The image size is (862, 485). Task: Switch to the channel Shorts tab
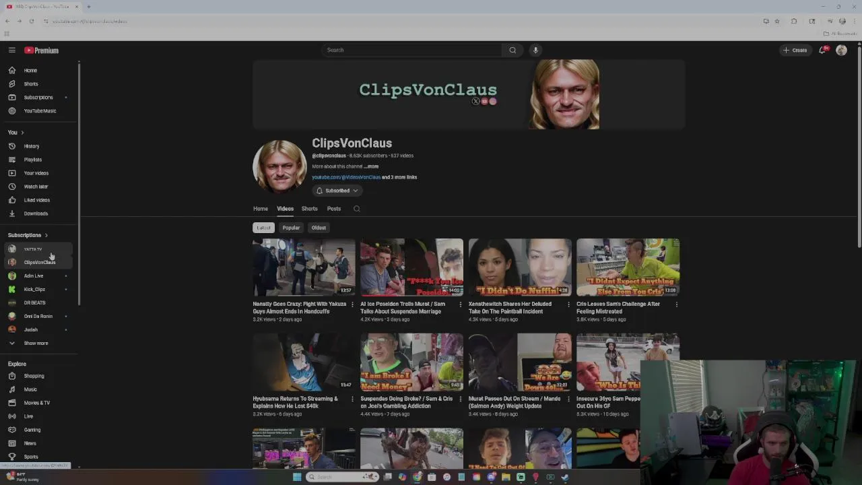[x=309, y=209]
